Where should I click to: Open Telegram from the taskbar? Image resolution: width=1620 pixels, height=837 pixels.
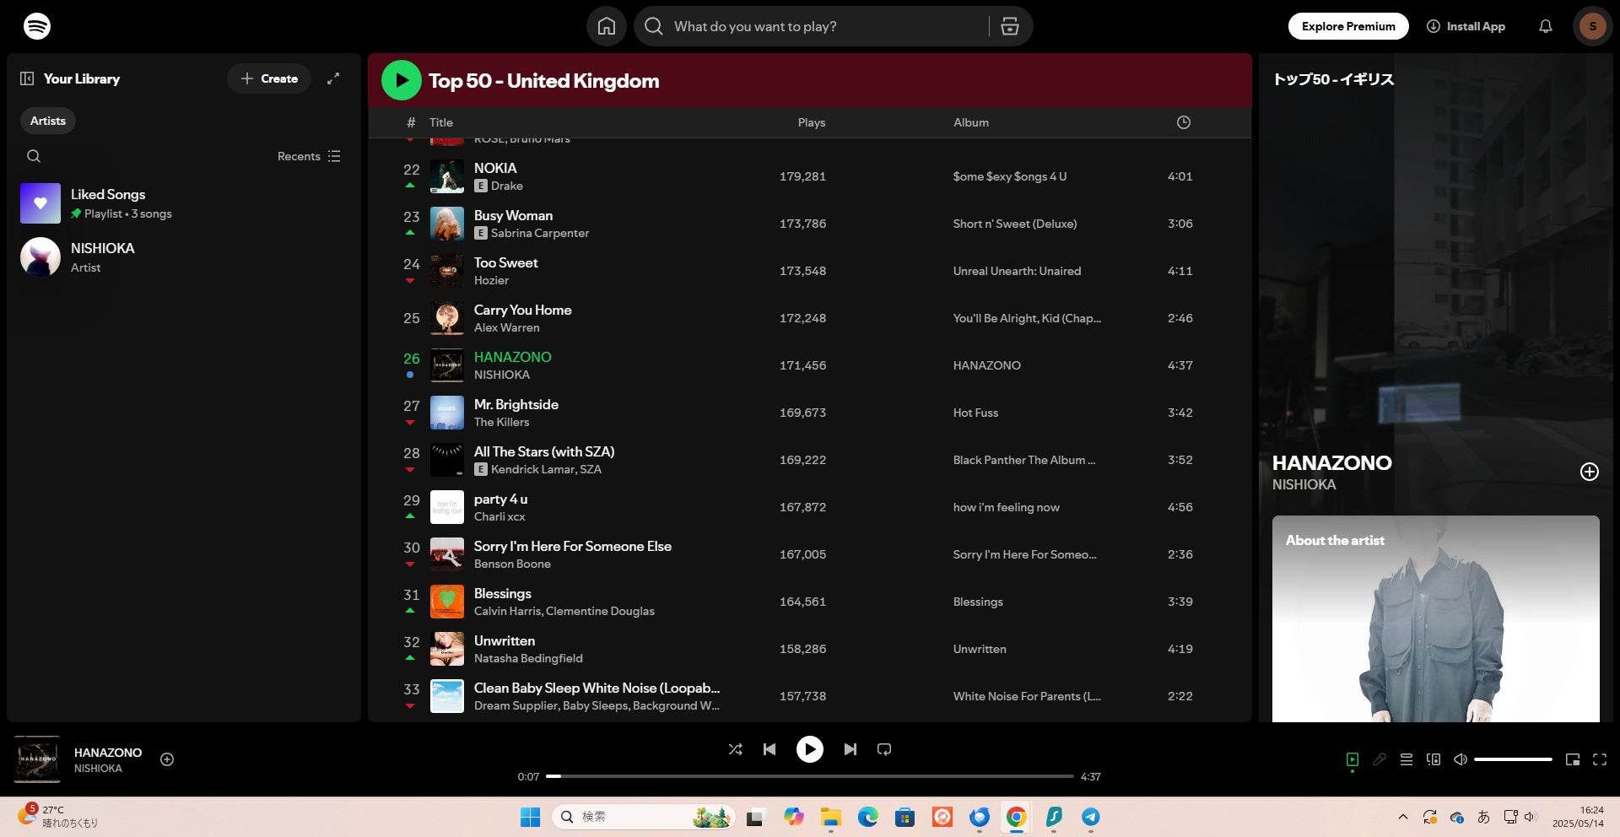pyautogui.click(x=1091, y=817)
